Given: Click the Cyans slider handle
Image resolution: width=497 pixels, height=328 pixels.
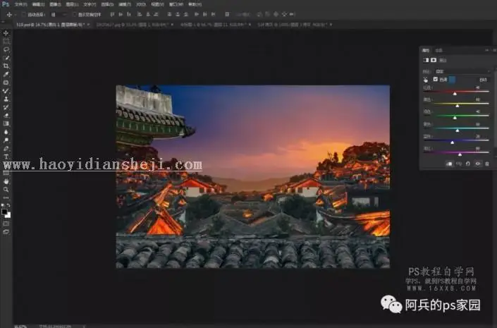Looking at the screenshot, I should 458,130.
